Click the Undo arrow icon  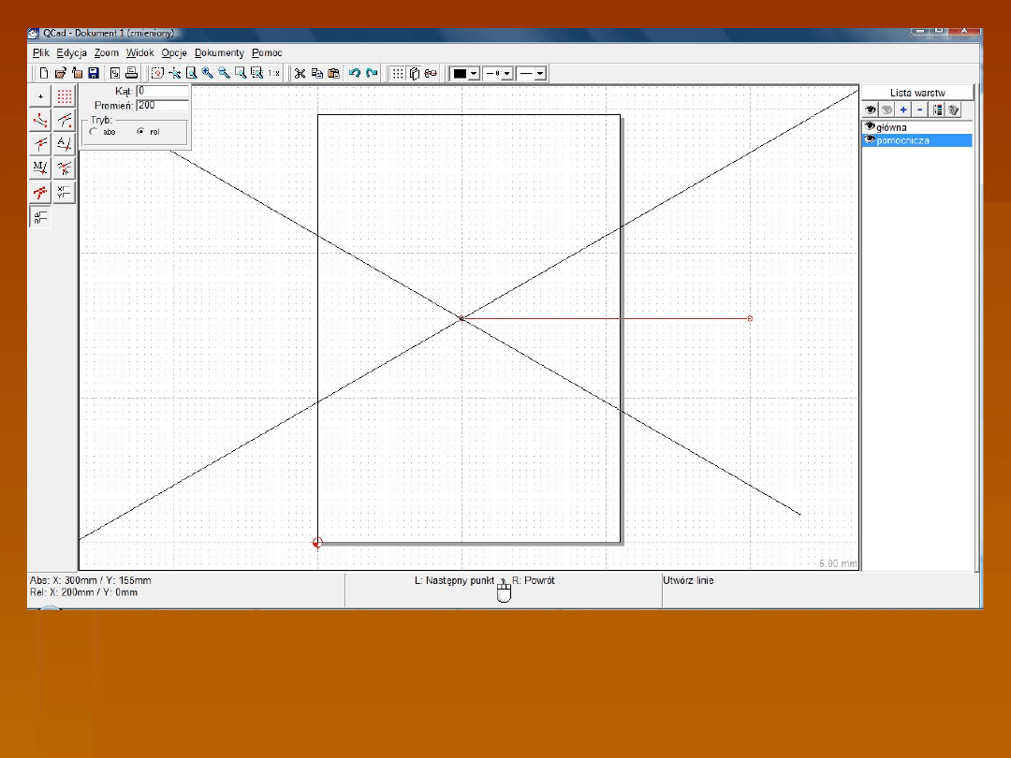354,73
